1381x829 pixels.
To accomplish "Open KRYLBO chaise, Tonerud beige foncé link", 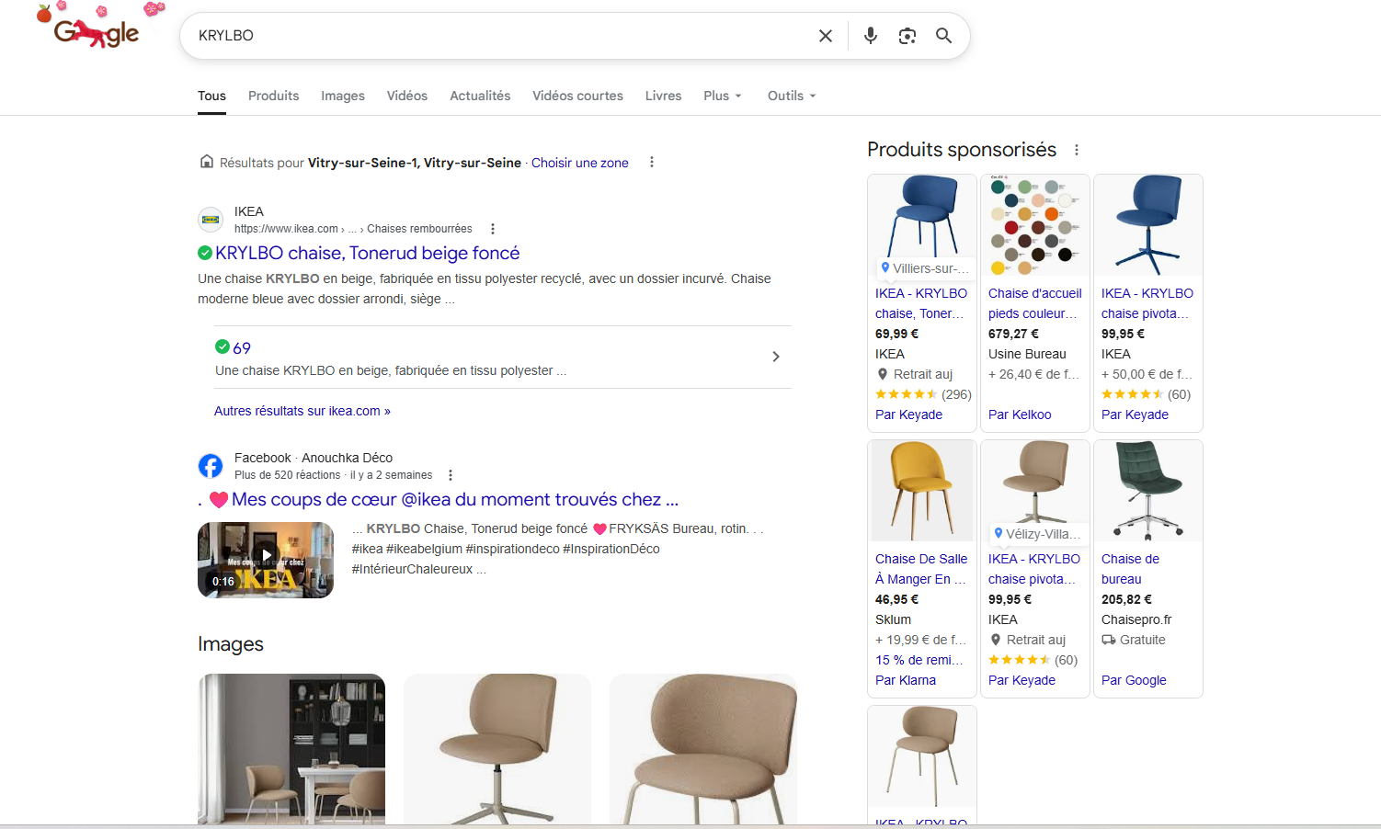I will 367,253.
